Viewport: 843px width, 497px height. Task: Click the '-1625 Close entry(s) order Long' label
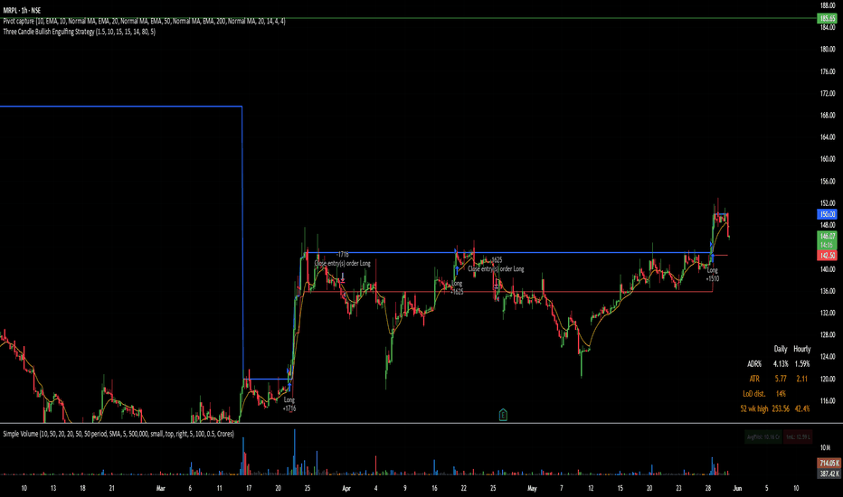(x=496, y=265)
